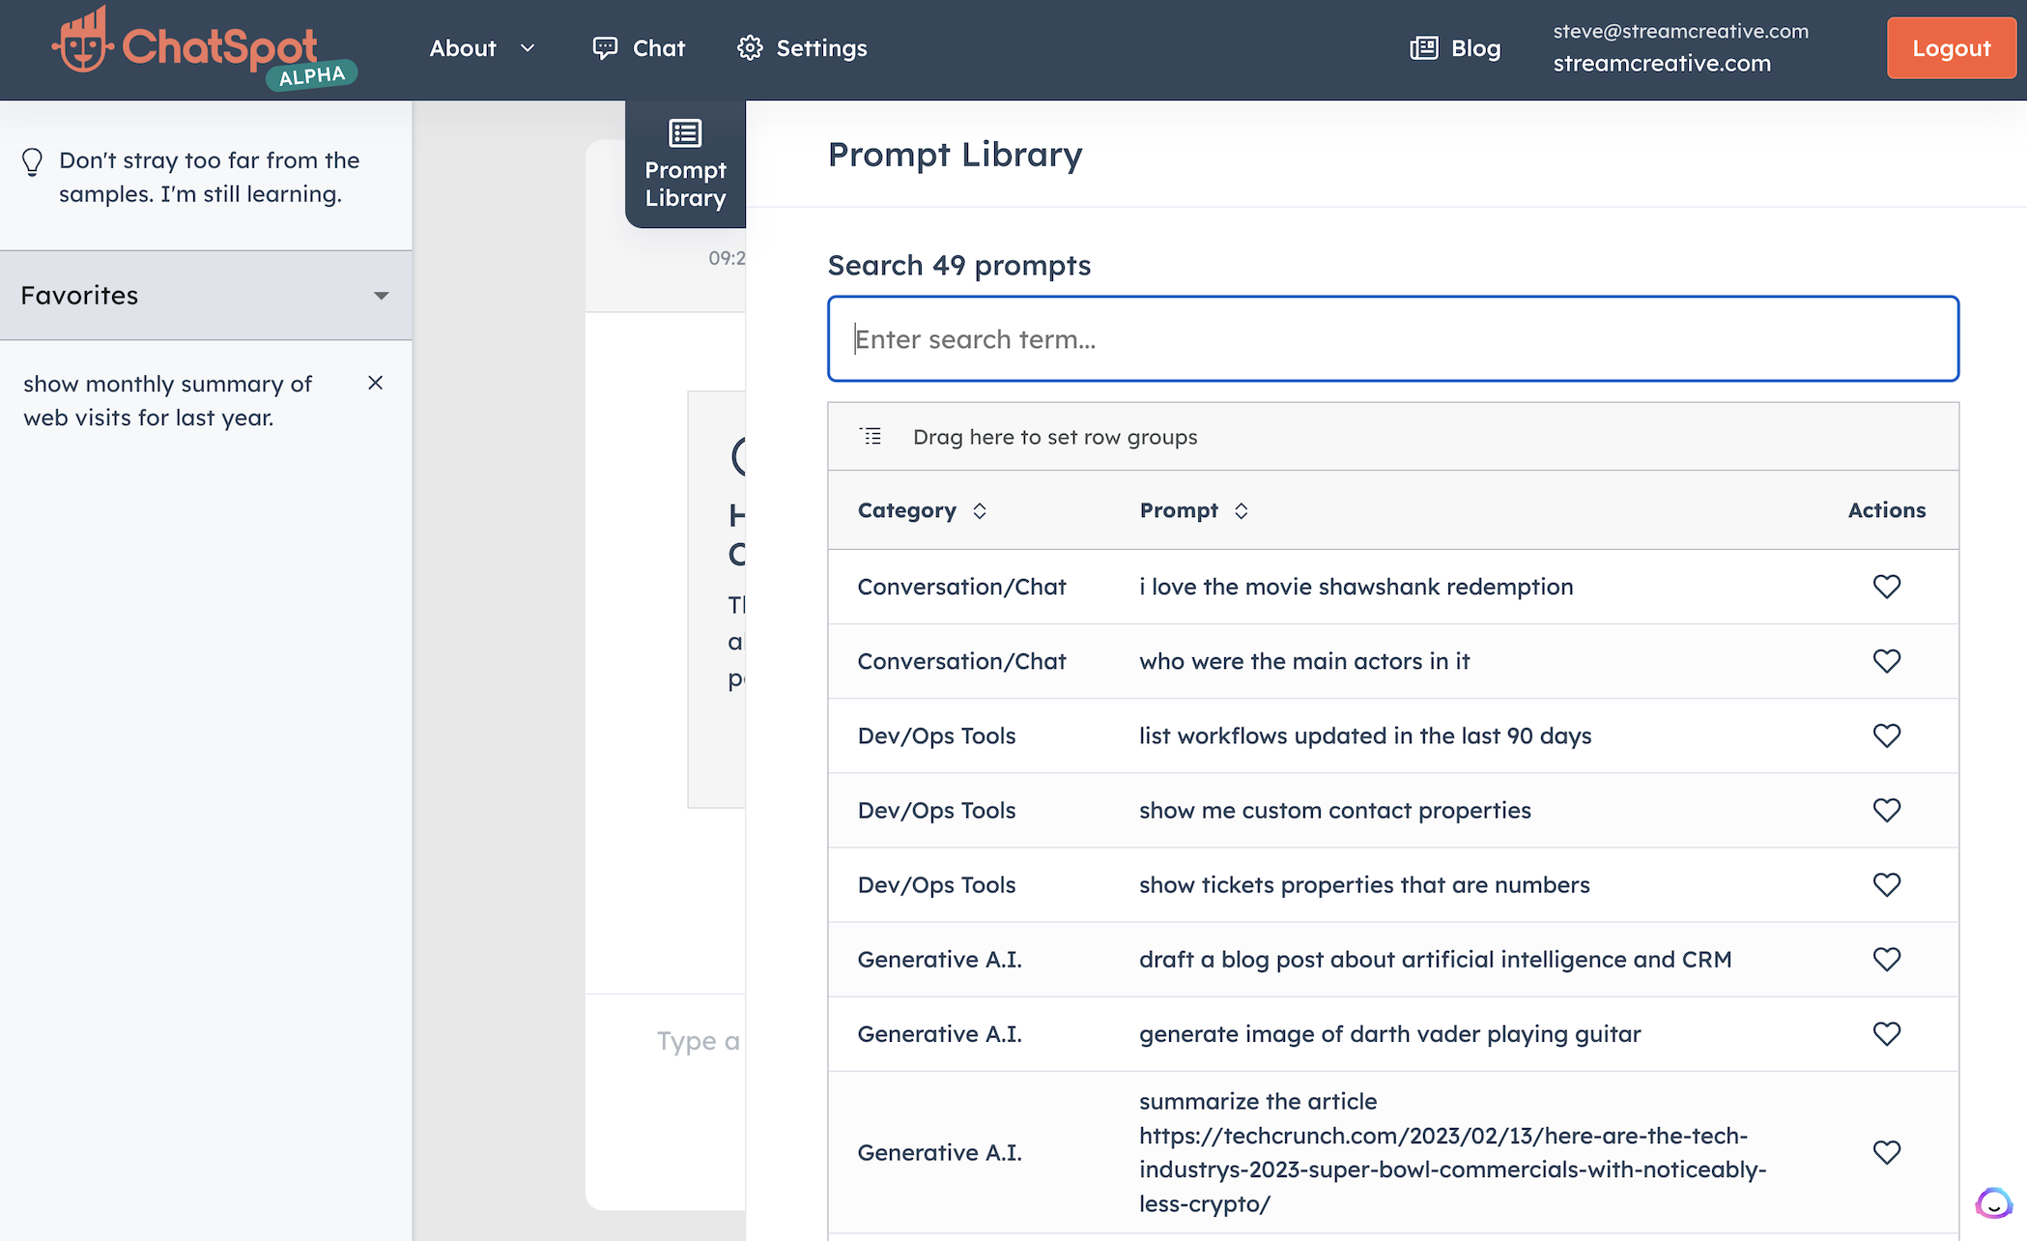Expand the About menu chevron

click(x=527, y=48)
